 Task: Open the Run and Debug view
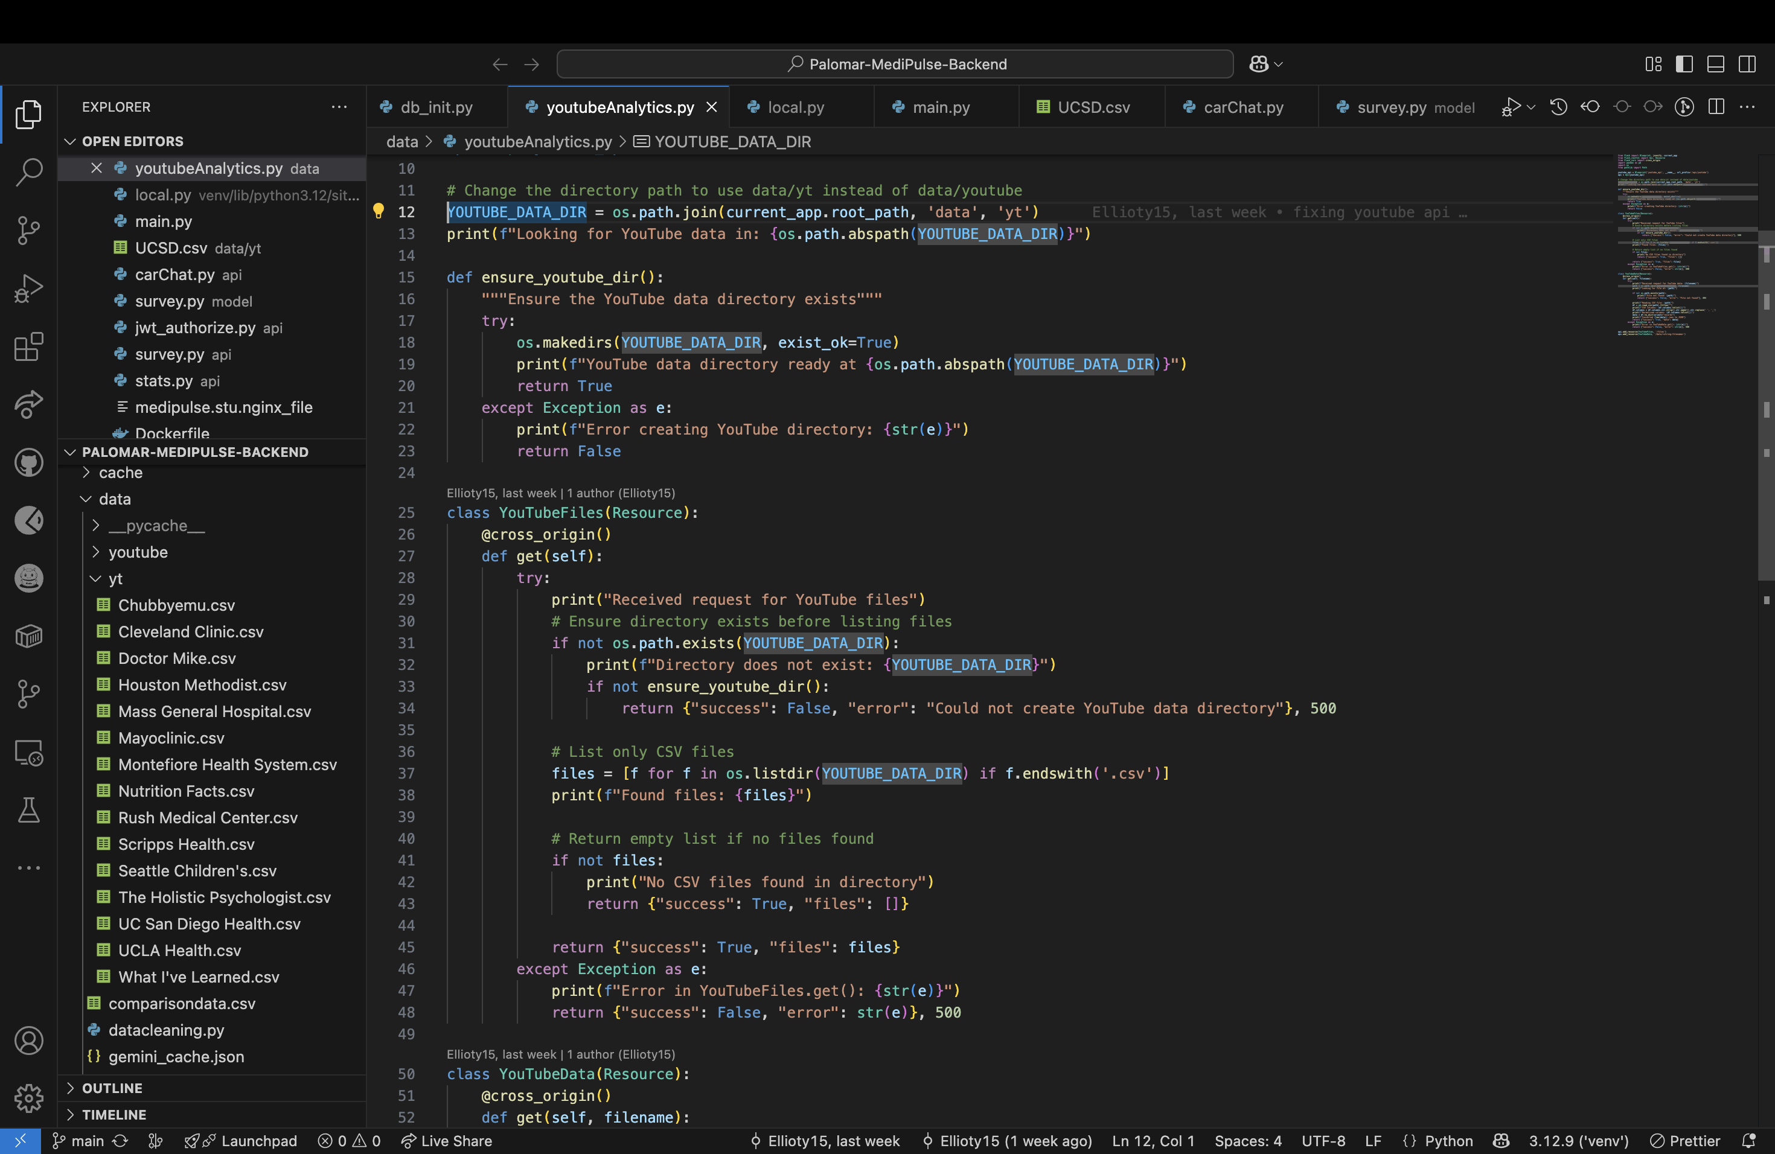tap(28, 288)
